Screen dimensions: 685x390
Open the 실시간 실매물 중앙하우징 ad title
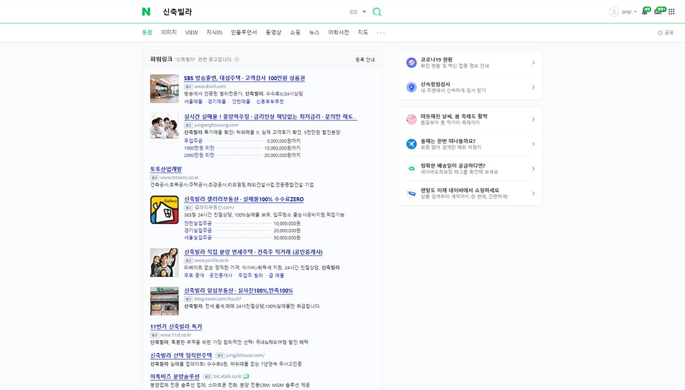271,117
